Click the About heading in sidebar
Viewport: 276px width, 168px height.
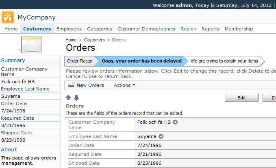click(9, 150)
